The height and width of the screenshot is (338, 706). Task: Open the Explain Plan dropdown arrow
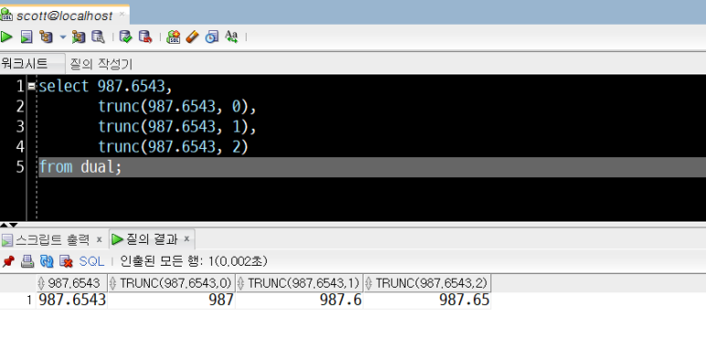63,37
